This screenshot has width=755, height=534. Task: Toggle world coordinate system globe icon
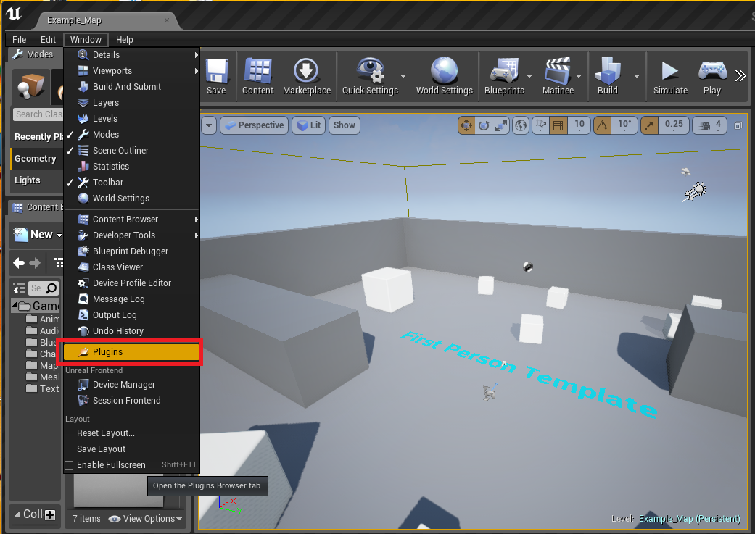coord(521,125)
